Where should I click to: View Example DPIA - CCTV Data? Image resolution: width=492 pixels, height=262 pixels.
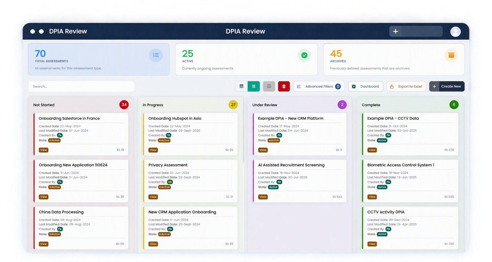(x=372, y=150)
